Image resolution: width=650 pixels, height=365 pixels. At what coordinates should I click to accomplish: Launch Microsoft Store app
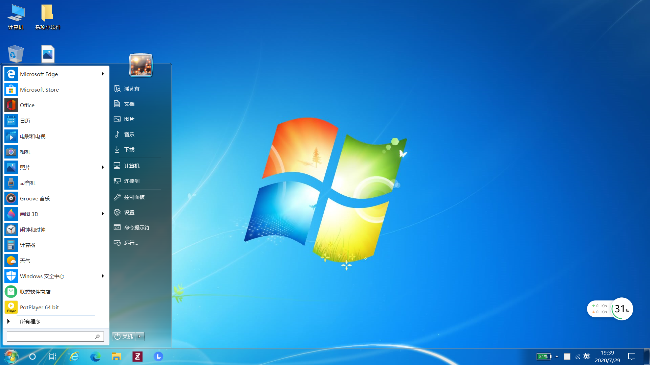56,90
